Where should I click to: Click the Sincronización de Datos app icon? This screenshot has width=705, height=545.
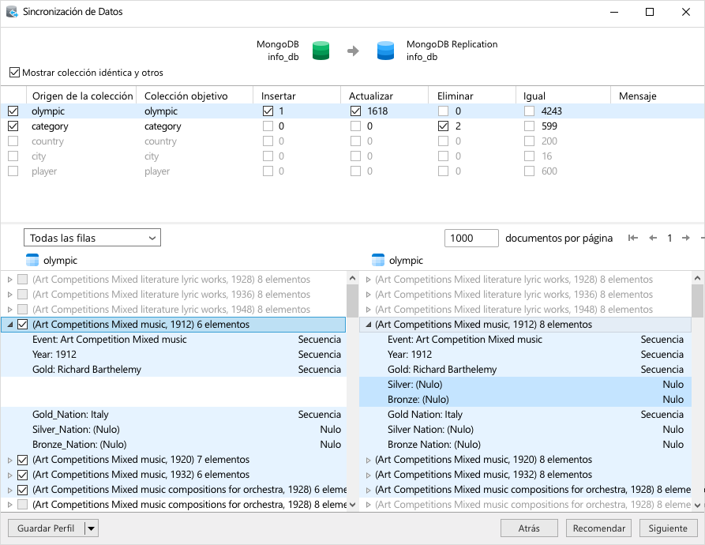point(13,13)
